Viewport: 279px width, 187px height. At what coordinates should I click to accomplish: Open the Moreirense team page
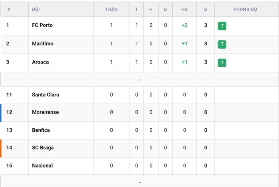(45, 112)
